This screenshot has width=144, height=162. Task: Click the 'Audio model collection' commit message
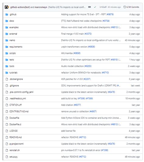tap(72, 66)
